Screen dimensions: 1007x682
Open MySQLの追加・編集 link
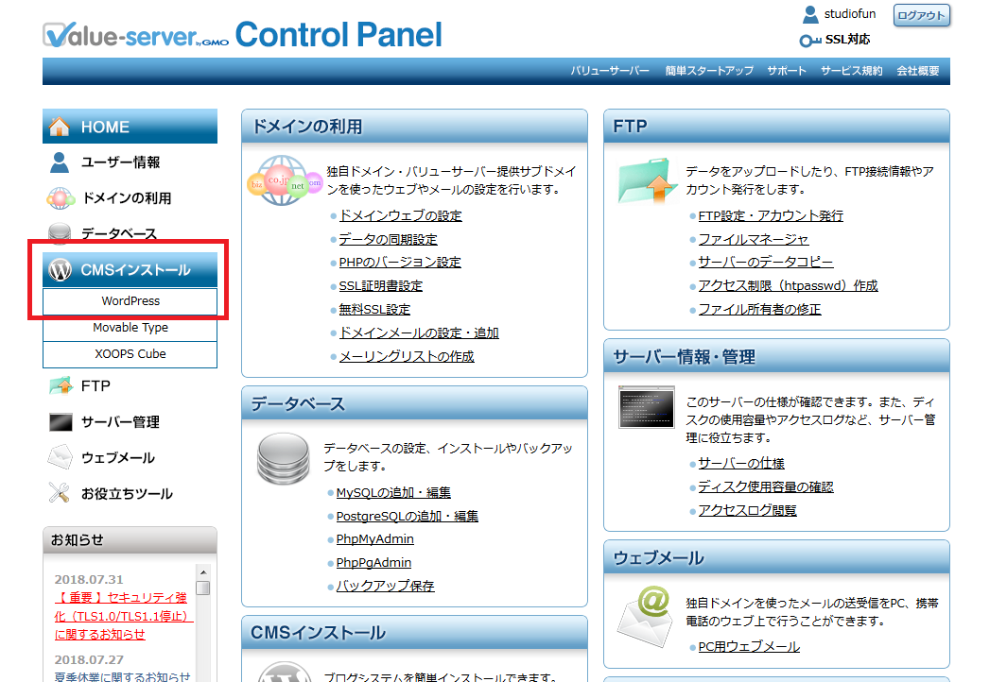(393, 493)
